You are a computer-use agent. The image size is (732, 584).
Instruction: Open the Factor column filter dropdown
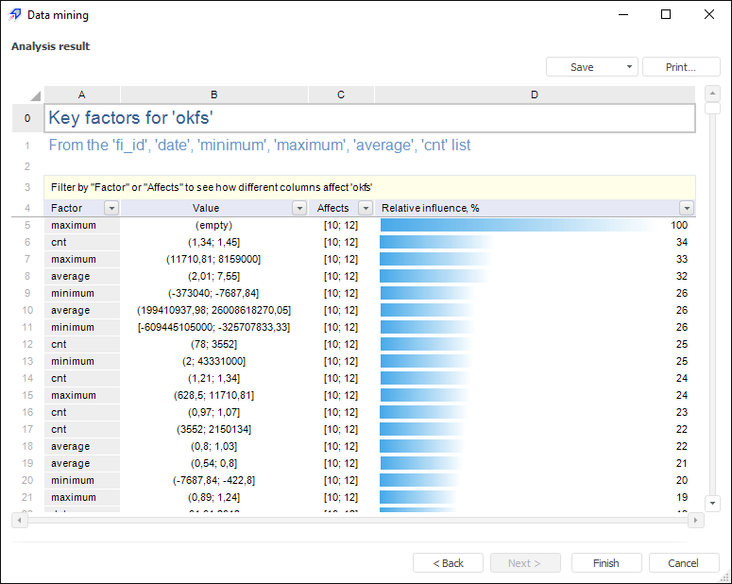[111, 208]
